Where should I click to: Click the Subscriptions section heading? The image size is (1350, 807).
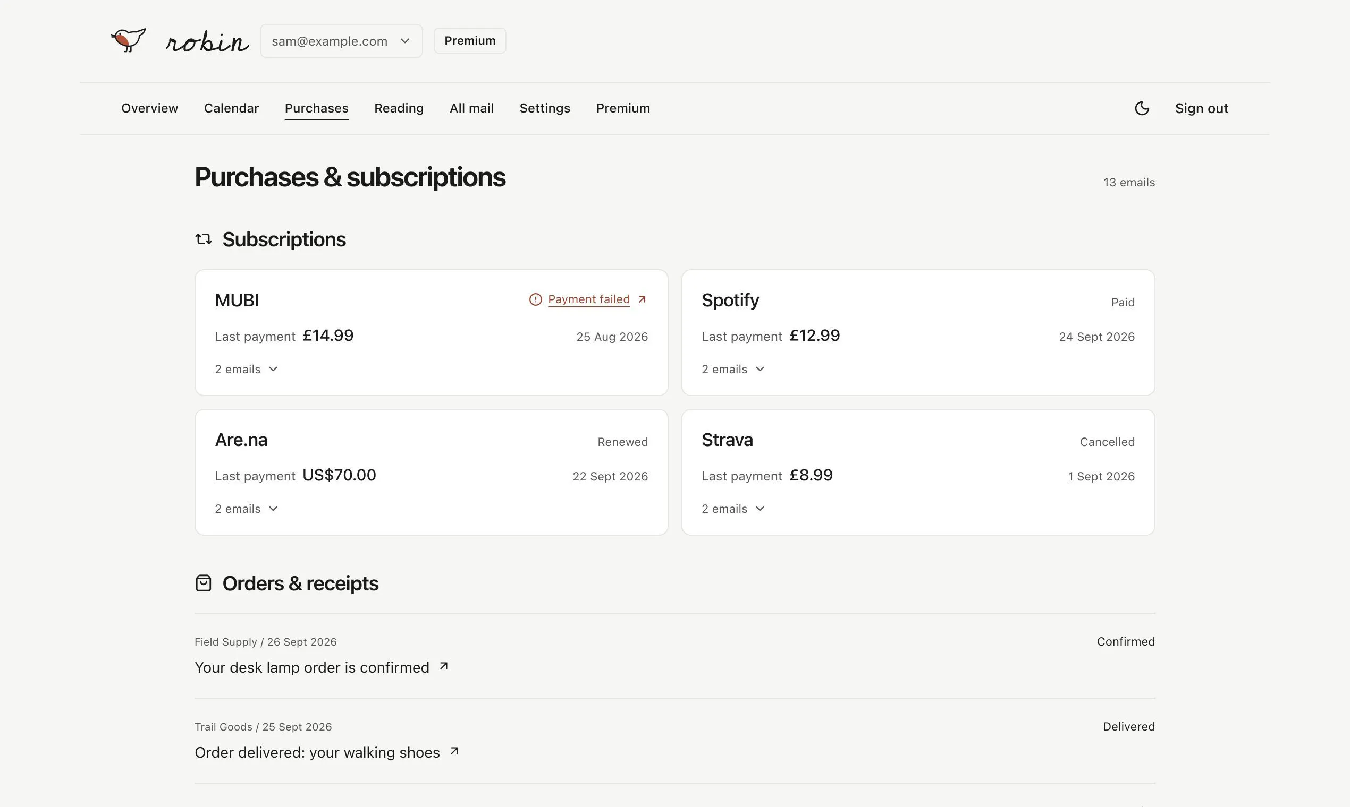284,239
